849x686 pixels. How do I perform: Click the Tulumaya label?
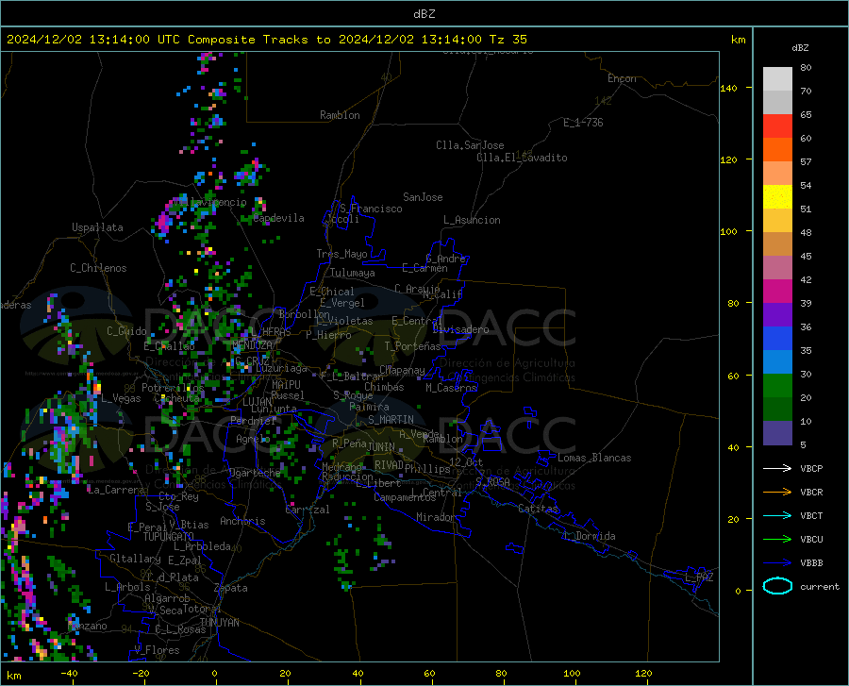[353, 273]
